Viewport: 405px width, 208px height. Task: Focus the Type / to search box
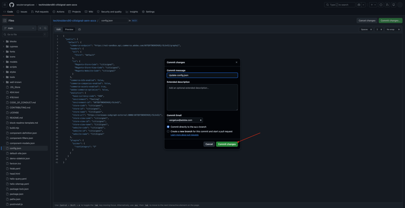pyautogui.click(x=340, y=5)
